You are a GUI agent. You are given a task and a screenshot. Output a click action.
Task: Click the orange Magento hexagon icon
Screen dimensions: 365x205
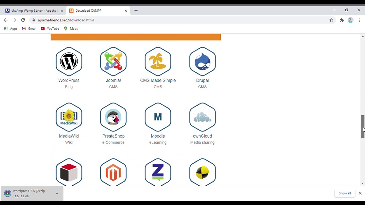click(x=113, y=172)
